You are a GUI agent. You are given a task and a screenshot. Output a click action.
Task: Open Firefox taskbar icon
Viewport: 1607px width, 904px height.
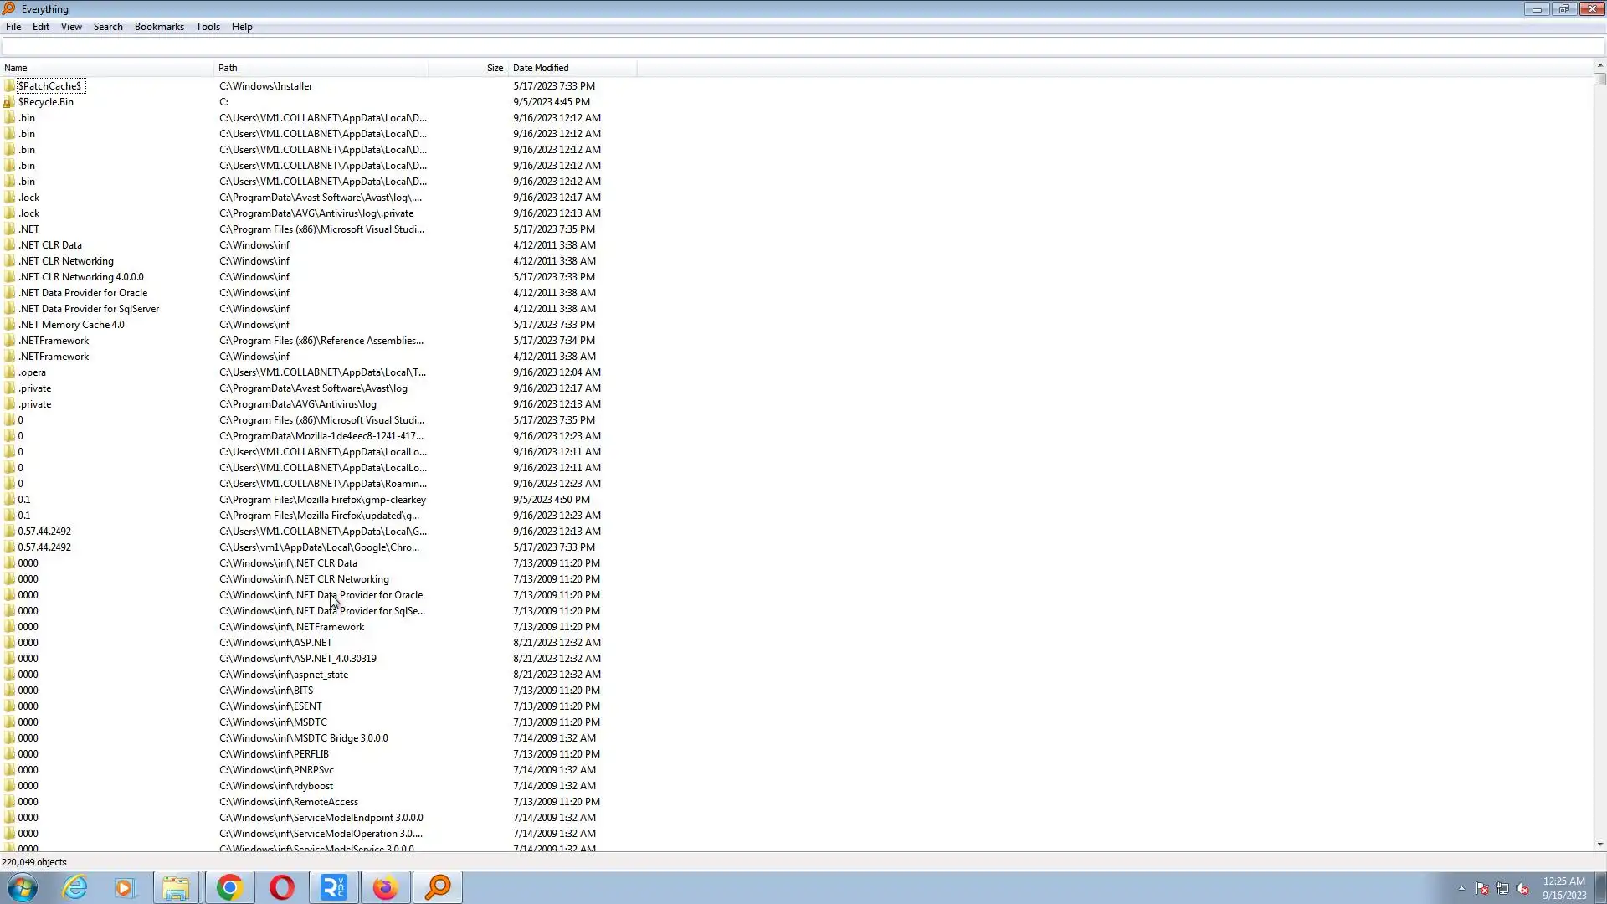point(385,887)
